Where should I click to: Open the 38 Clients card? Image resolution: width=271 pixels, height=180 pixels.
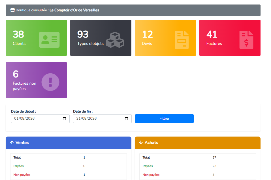click(x=36, y=38)
